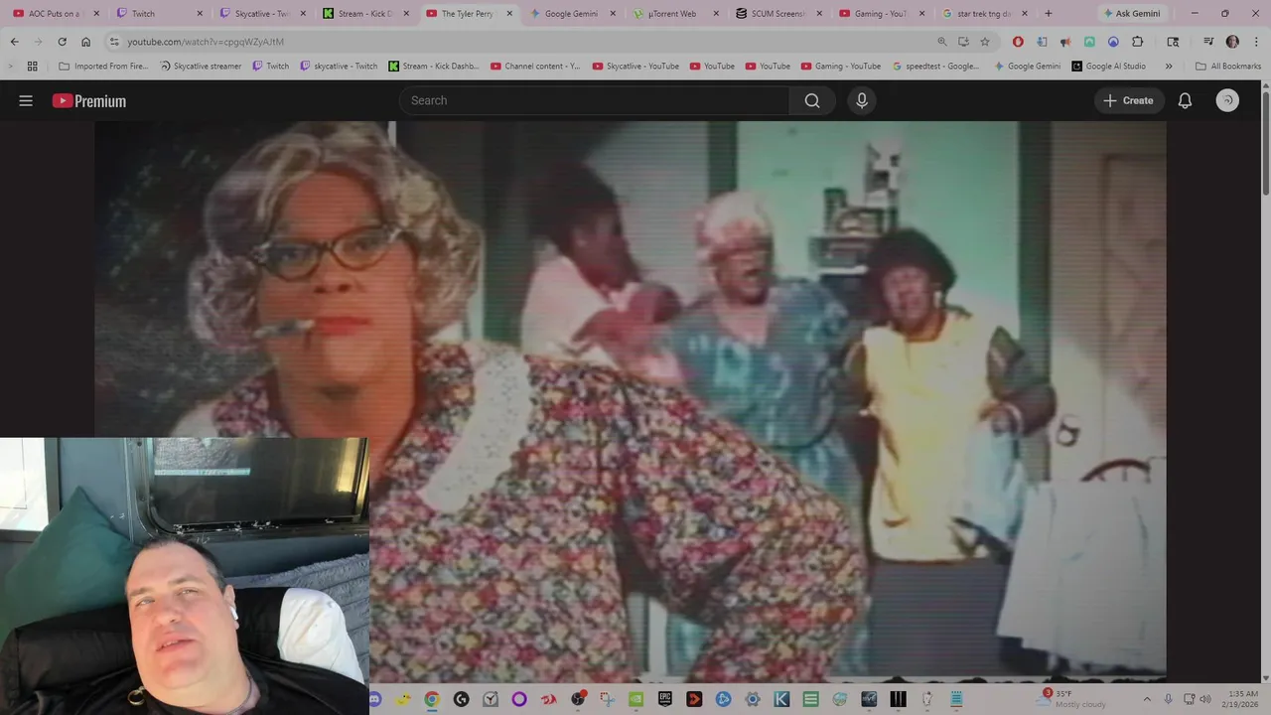Image resolution: width=1271 pixels, height=715 pixels.
Task: Open the YouTube Create button
Action: pyautogui.click(x=1129, y=100)
